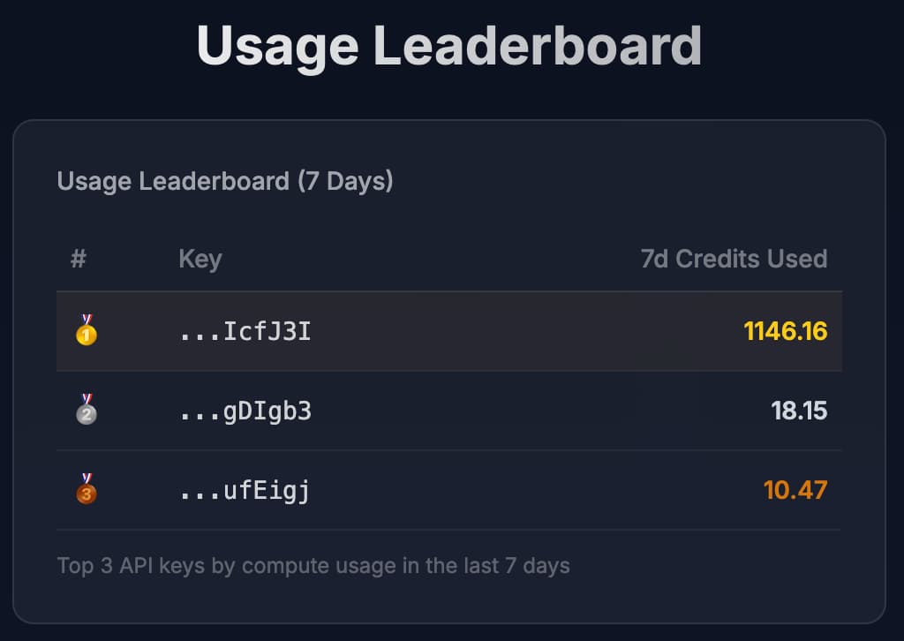Click the 'Usage Leaderboard (7 Days)' card heading

point(225,182)
